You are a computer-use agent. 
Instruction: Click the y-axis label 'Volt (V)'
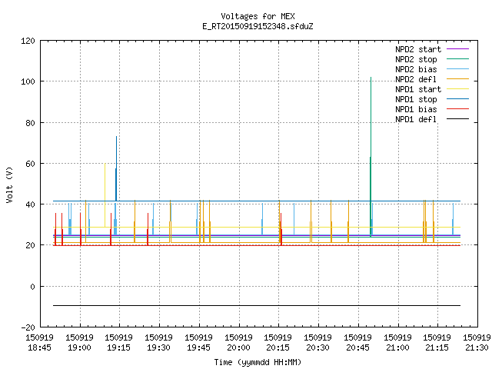(x=9, y=184)
